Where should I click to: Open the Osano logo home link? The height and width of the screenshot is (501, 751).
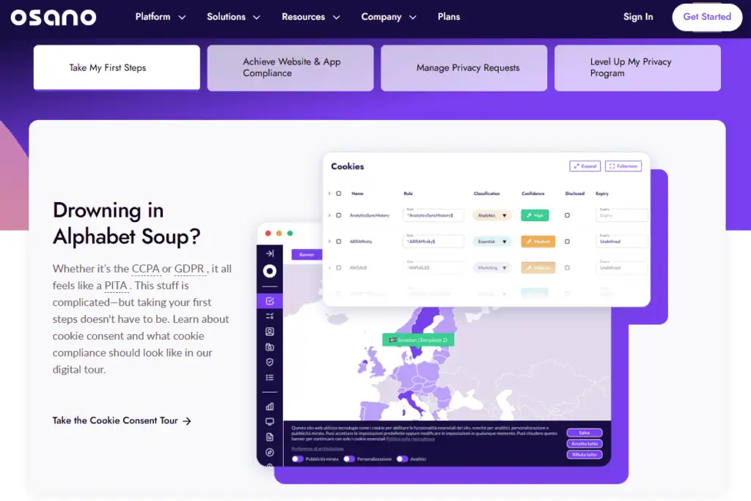(x=53, y=18)
